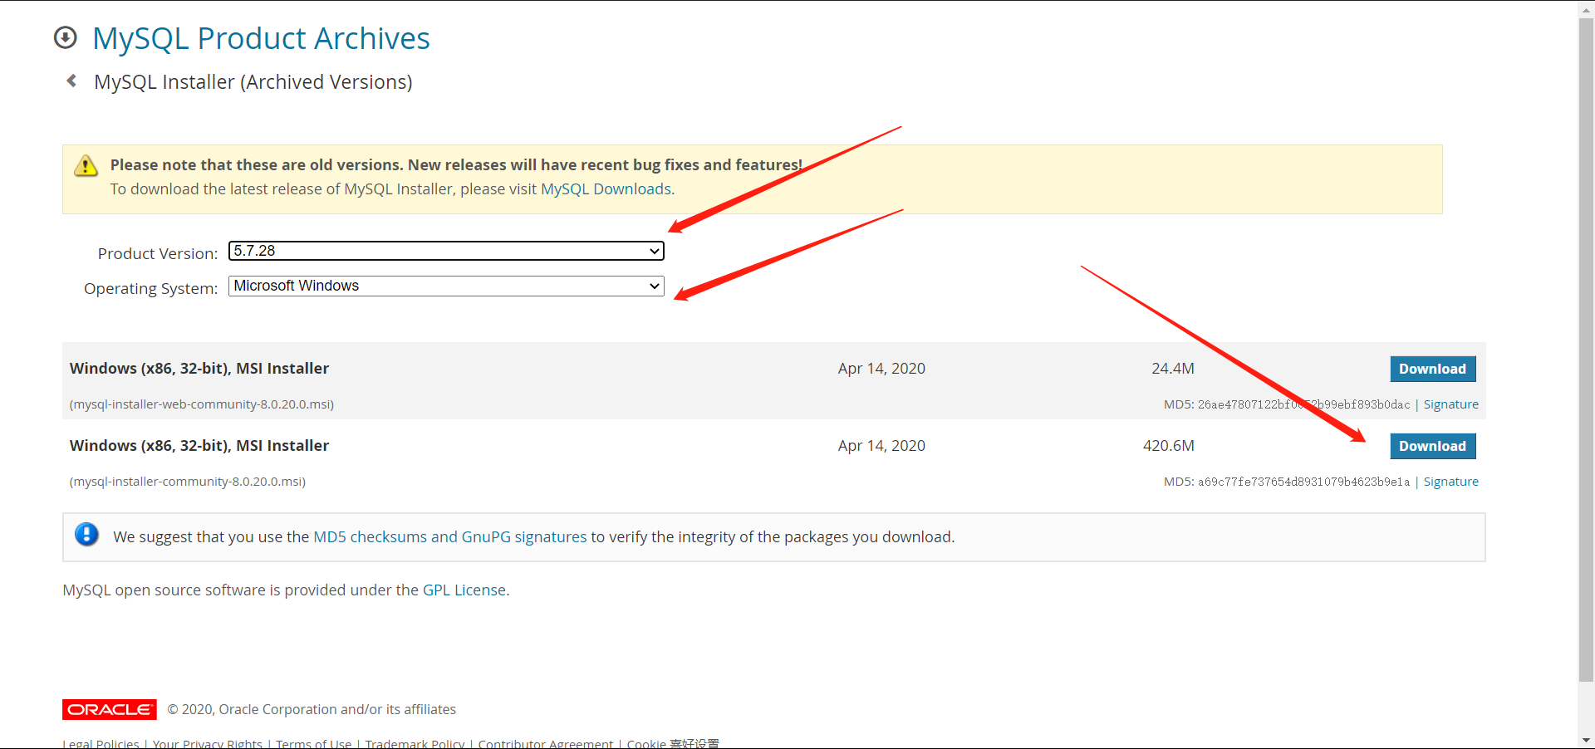Click the blue exclamation info icon
Screen dimensions: 1595x749
(86, 534)
